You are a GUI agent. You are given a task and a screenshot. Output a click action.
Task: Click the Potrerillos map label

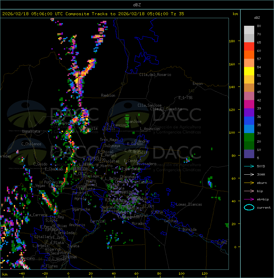pyautogui.click(x=55, y=182)
